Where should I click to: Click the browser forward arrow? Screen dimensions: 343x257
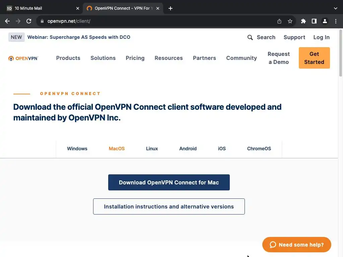pyautogui.click(x=18, y=21)
